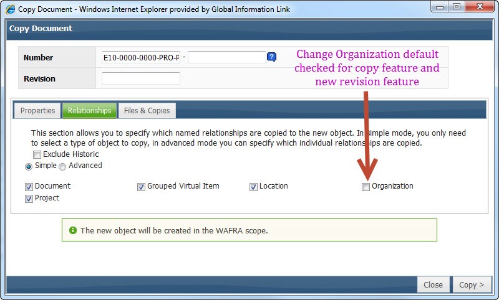Minimize the Copy Document window

(x=440, y=6)
